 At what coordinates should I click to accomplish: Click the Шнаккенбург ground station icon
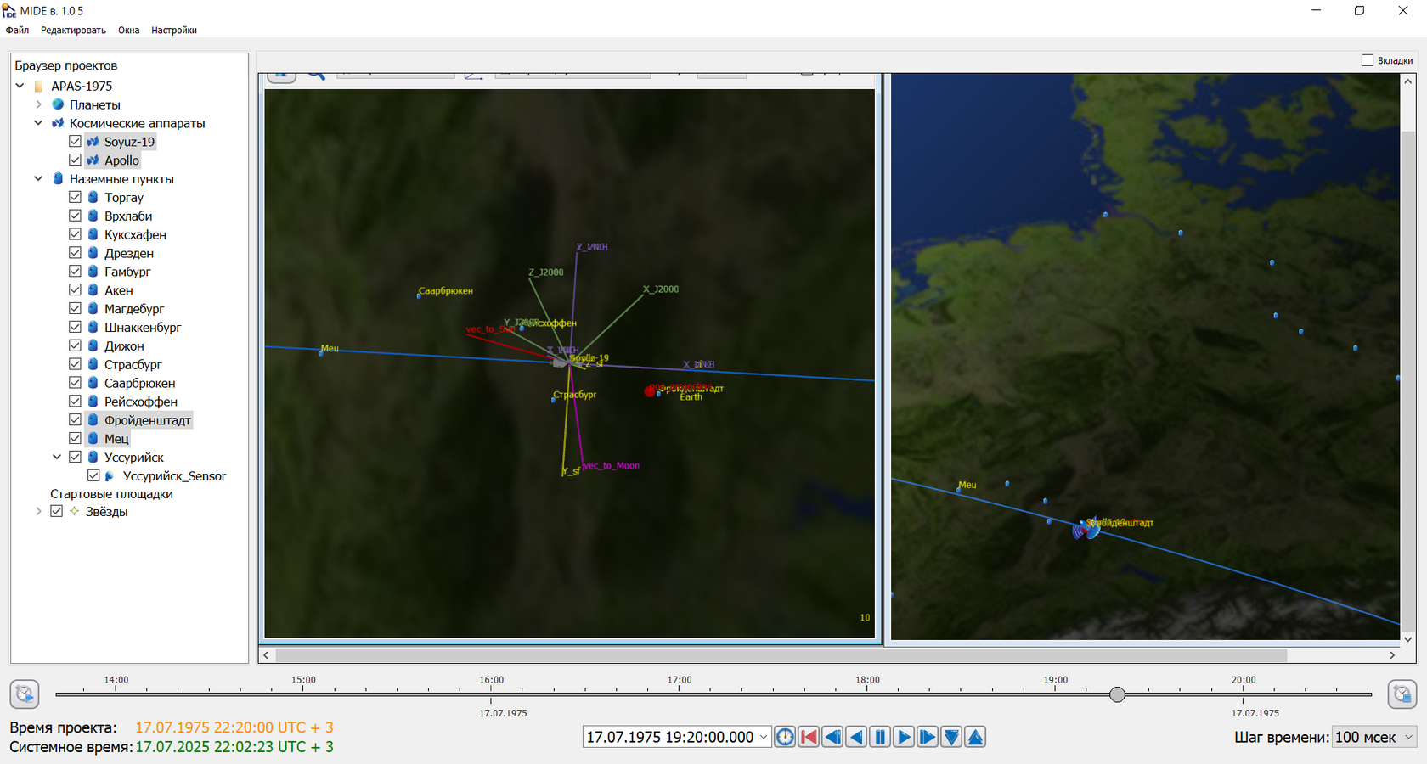click(x=93, y=327)
